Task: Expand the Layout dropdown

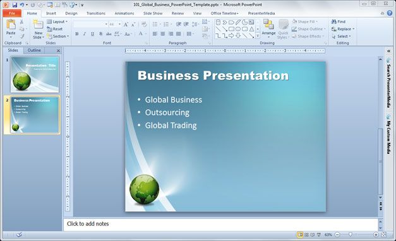Action: tap(57, 21)
